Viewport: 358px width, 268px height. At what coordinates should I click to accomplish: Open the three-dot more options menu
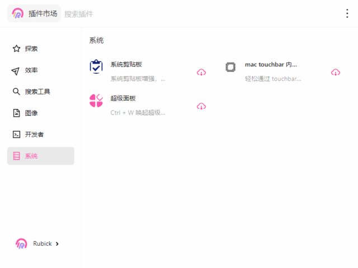[x=347, y=13]
